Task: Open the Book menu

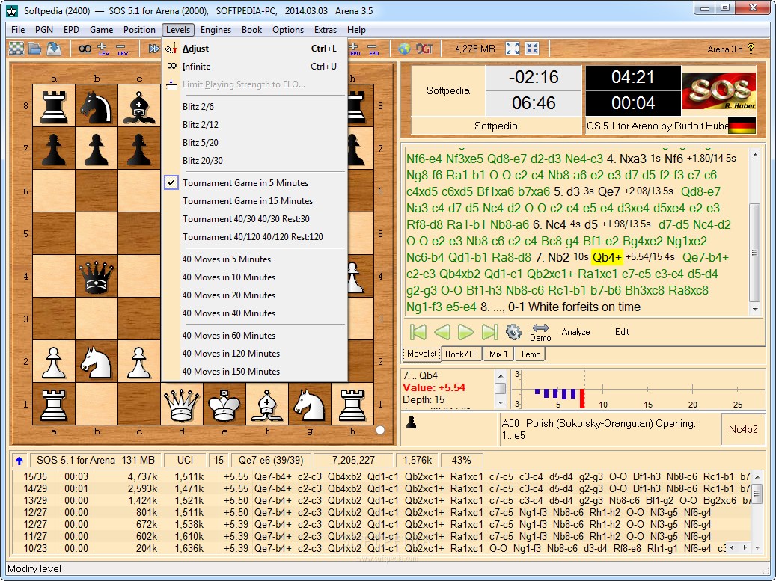Action: click(x=251, y=30)
